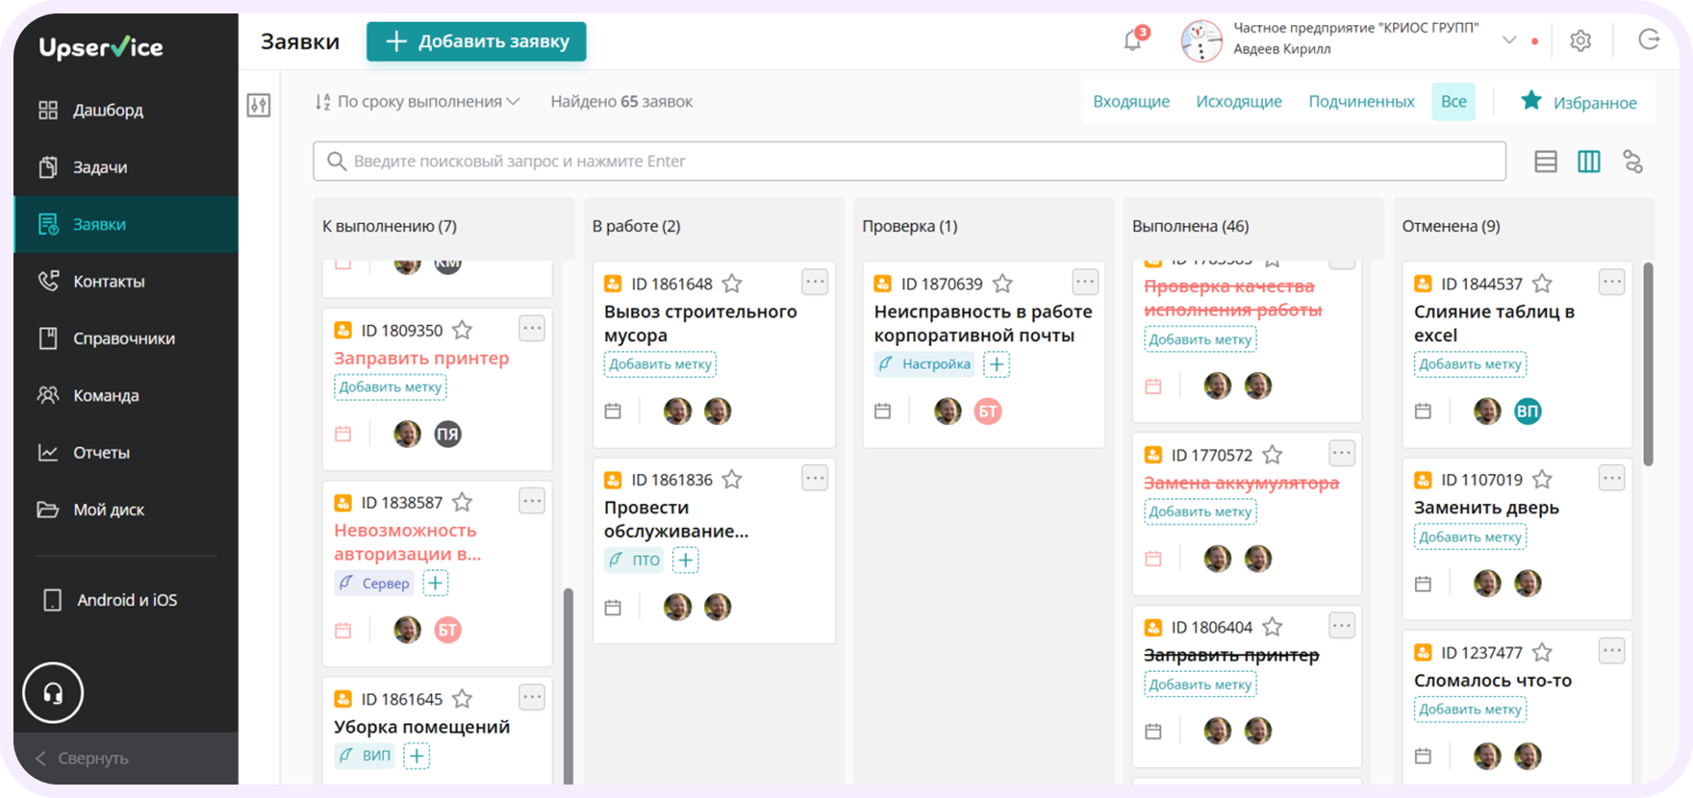Star request ID 1870639 as favorite

point(1002,284)
